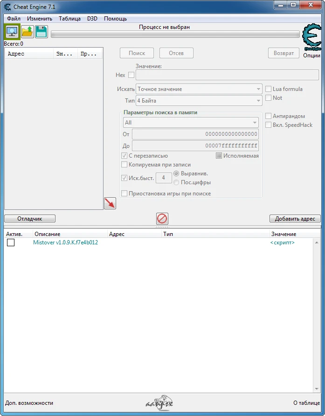This screenshot has width=325, height=416.
Task: Click the <скрипт> value cell
Action: [282, 243]
